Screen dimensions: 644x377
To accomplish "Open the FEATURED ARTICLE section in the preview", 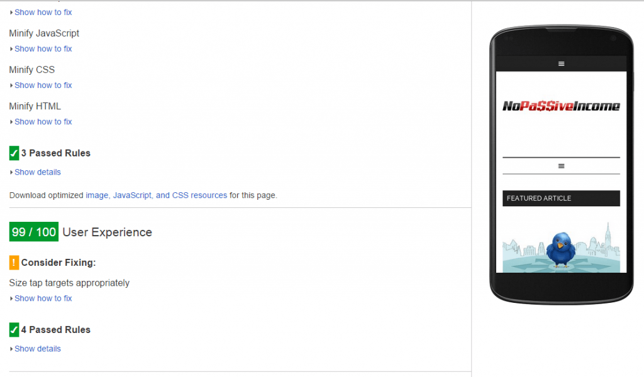I will (x=560, y=198).
